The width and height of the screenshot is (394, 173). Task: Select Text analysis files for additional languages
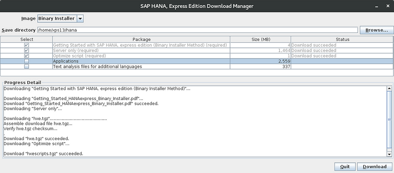coord(97,67)
